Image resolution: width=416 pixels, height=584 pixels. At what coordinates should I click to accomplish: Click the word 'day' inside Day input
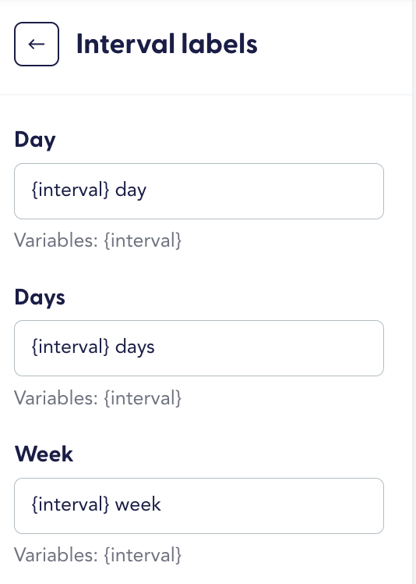point(131,191)
